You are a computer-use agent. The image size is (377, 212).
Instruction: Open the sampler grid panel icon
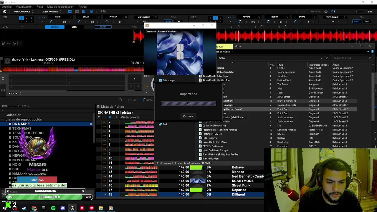pyautogui.click(x=77, y=11)
